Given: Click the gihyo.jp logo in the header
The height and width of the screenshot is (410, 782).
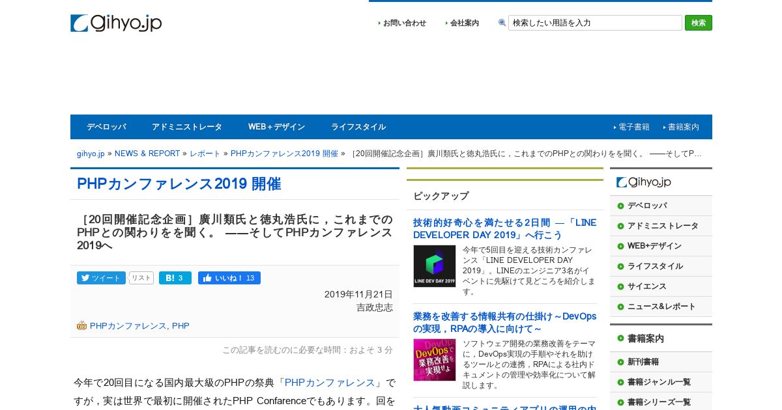Looking at the screenshot, I should (116, 23).
